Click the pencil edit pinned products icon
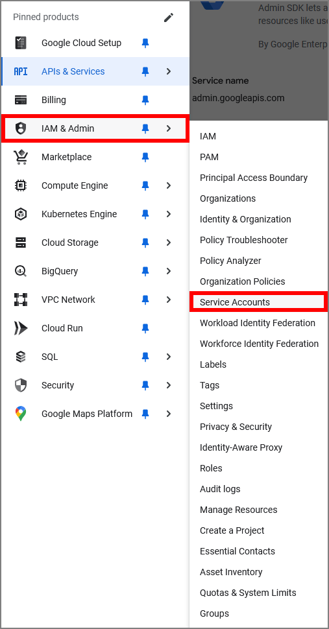The height and width of the screenshot is (629, 329). 169,18
